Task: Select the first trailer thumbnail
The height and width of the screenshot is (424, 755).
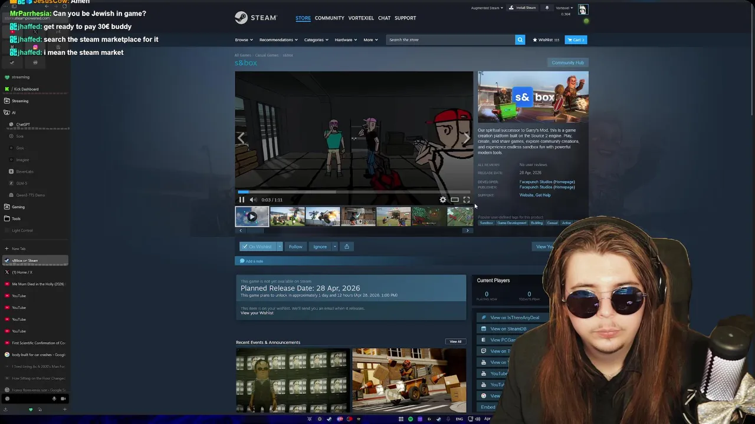Action: (252, 217)
